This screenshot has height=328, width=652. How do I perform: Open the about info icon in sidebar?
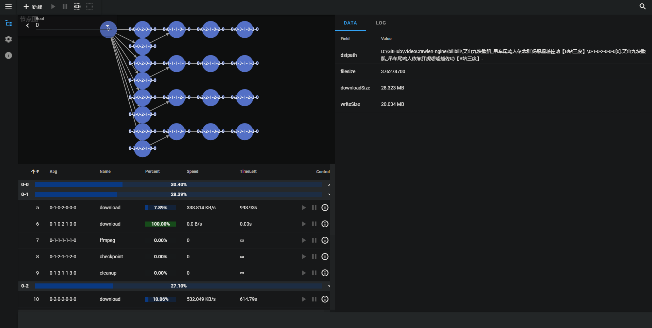click(9, 55)
